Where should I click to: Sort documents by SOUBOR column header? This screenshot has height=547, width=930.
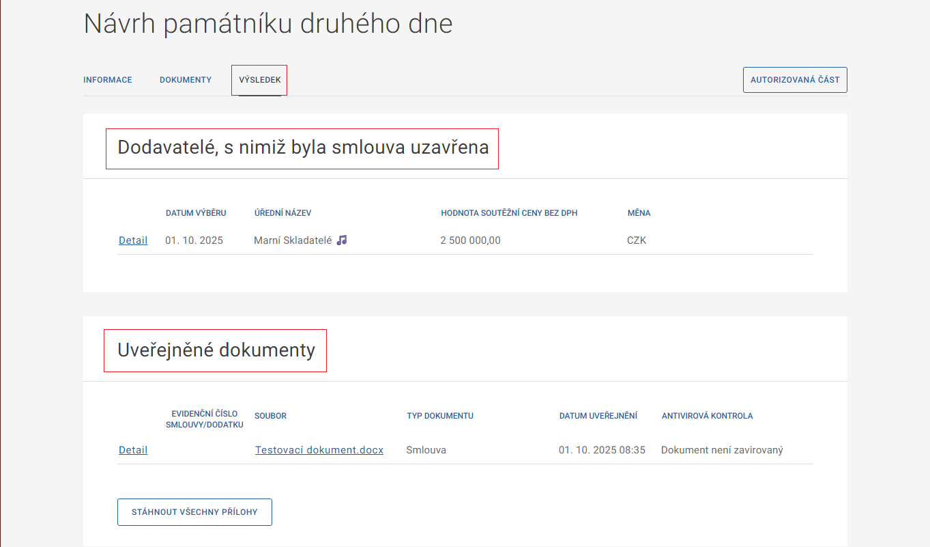[x=271, y=415]
